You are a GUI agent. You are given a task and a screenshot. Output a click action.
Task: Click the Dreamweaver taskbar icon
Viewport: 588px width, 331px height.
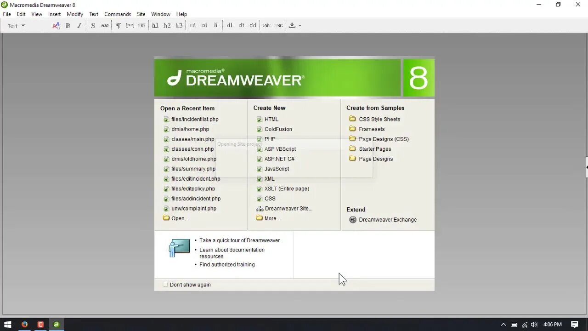point(57,325)
